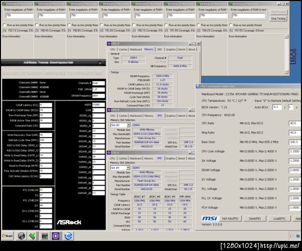Enable low priority thread in the 150.4% coverage MemTest
302x251 pixels.
click(37, 25)
